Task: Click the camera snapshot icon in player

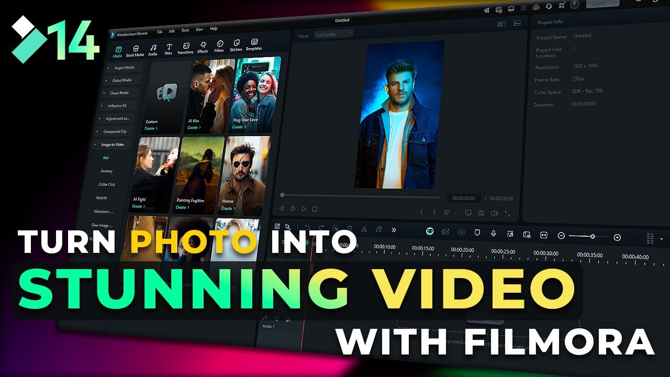Action: (481, 213)
